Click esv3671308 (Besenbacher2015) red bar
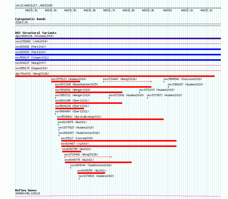This screenshot has width=228, height=199. [103, 87]
